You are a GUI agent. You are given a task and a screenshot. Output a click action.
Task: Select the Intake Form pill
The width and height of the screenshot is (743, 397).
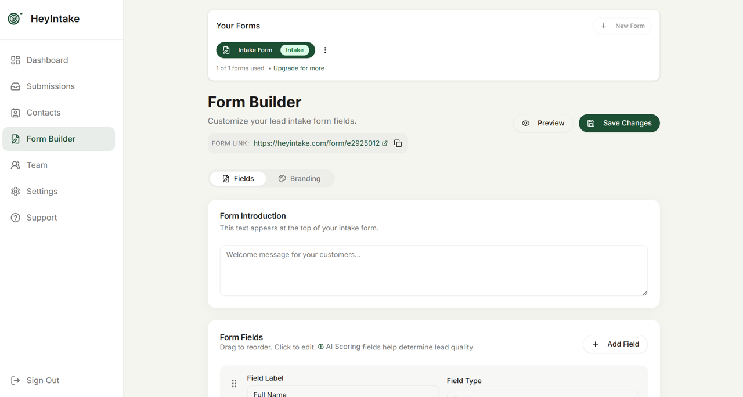254,50
